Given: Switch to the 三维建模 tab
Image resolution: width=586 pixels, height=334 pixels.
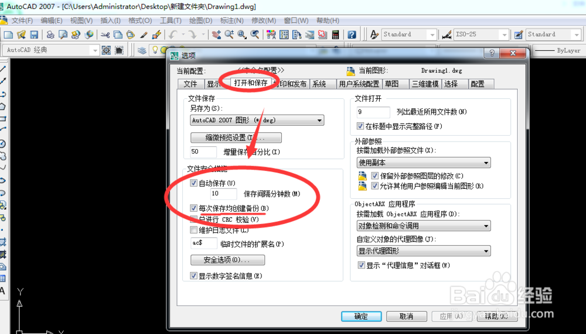Looking at the screenshot, I should coord(425,84).
